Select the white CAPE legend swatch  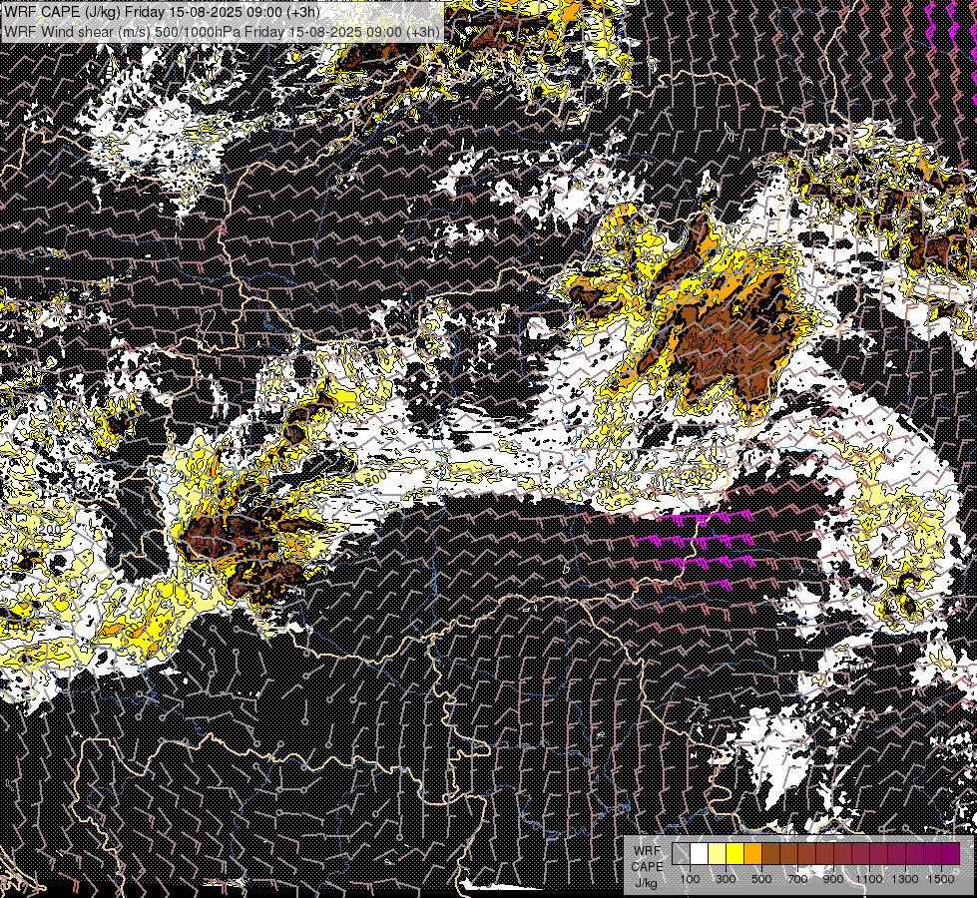point(700,853)
